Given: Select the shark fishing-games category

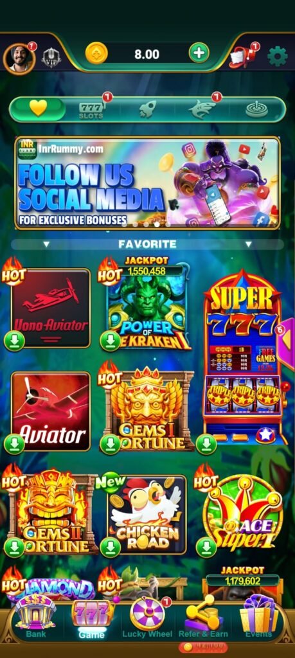Looking at the screenshot, I should [x=201, y=109].
